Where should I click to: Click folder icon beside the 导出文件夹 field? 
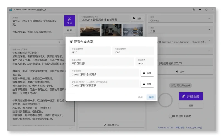click(x=144, y=73)
